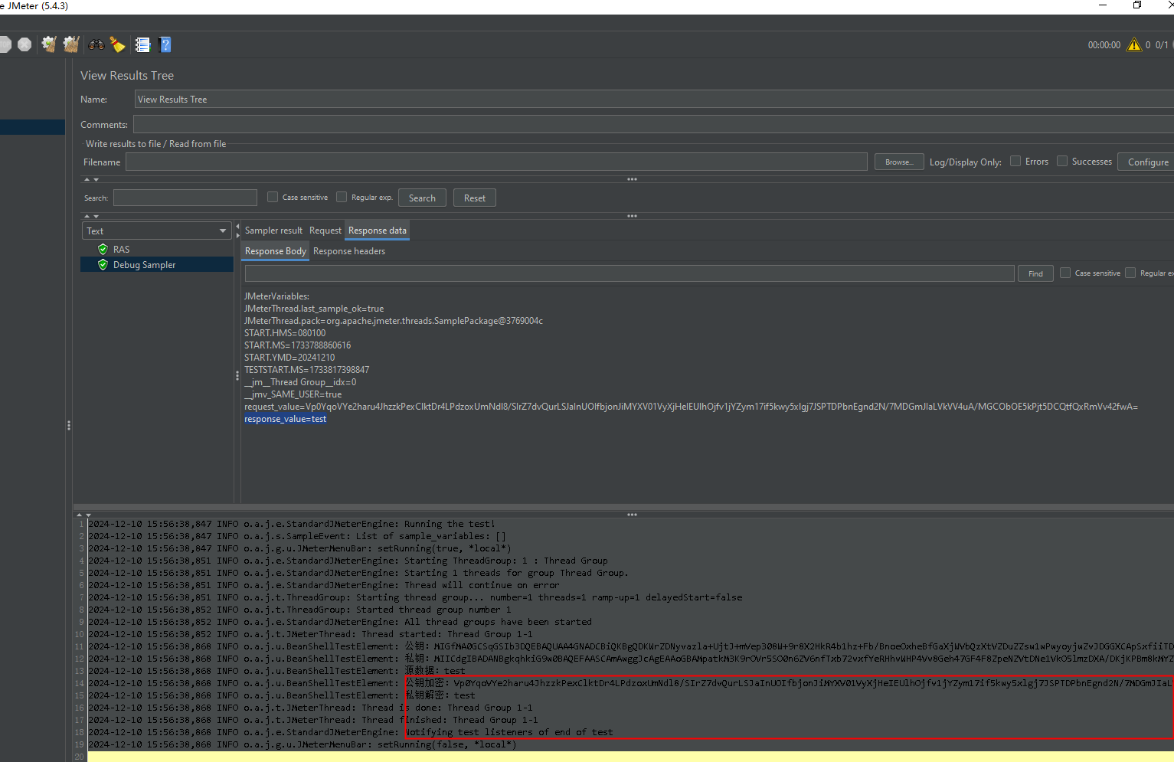Image resolution: width=1174 pixels, height=762 pixels.
Task: Click the request_value= line in the response body
Action: click(x=691, y=407)
